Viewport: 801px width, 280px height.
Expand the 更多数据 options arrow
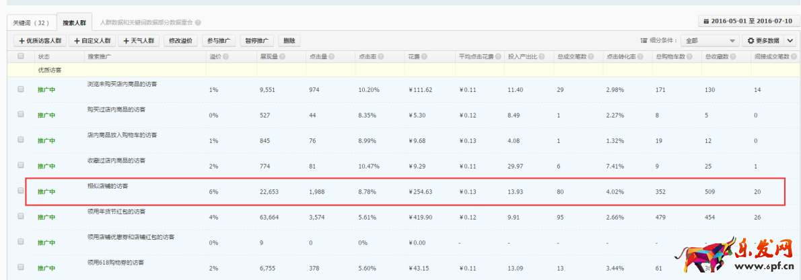tap(790, 40)
